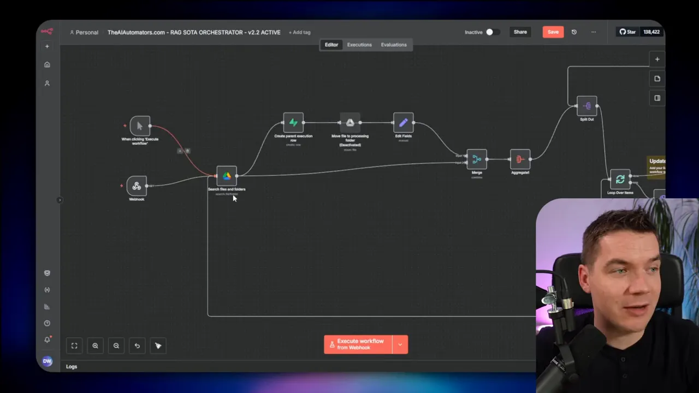Open Templates cube icon in sidebar

[47, 273]
